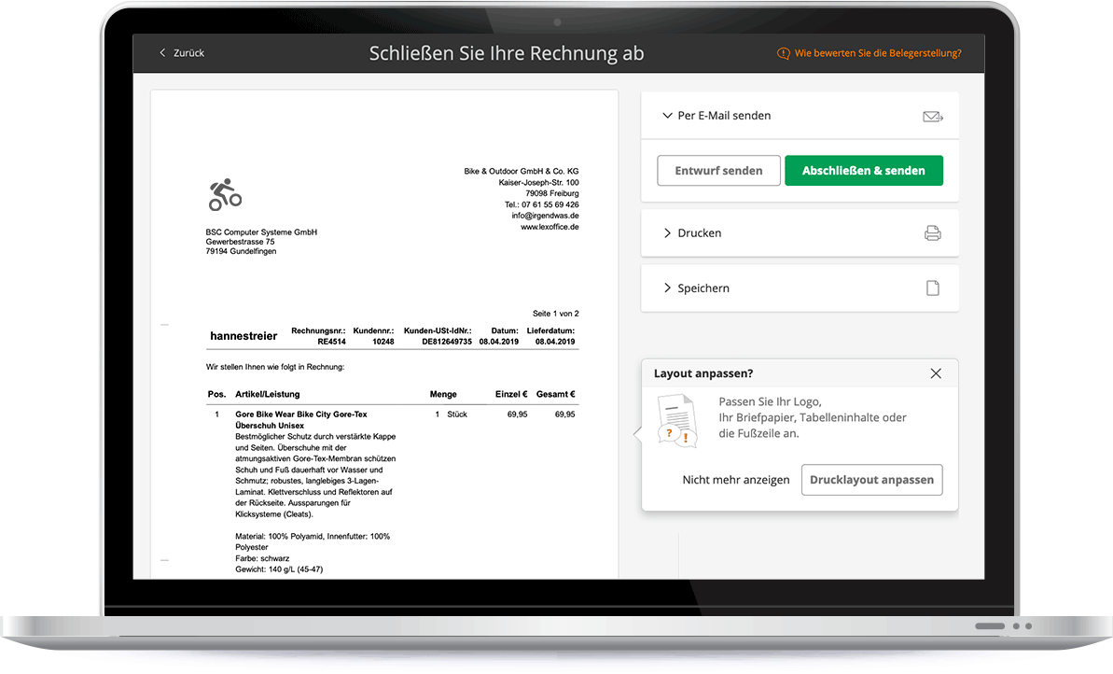
Task: Open email sending via the envelope icon
Action: 932,116
